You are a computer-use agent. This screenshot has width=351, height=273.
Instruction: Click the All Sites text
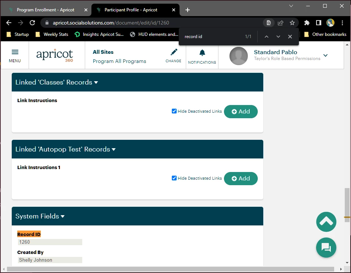tap(103, 52)
